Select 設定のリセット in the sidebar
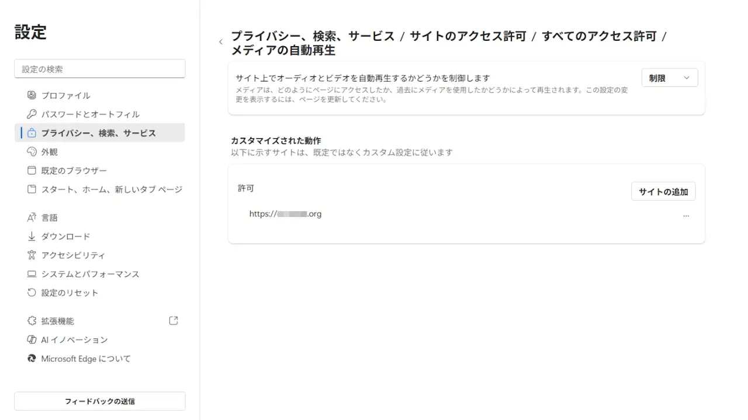This screenshot has width=748, height=420. [x=70, y=293]
